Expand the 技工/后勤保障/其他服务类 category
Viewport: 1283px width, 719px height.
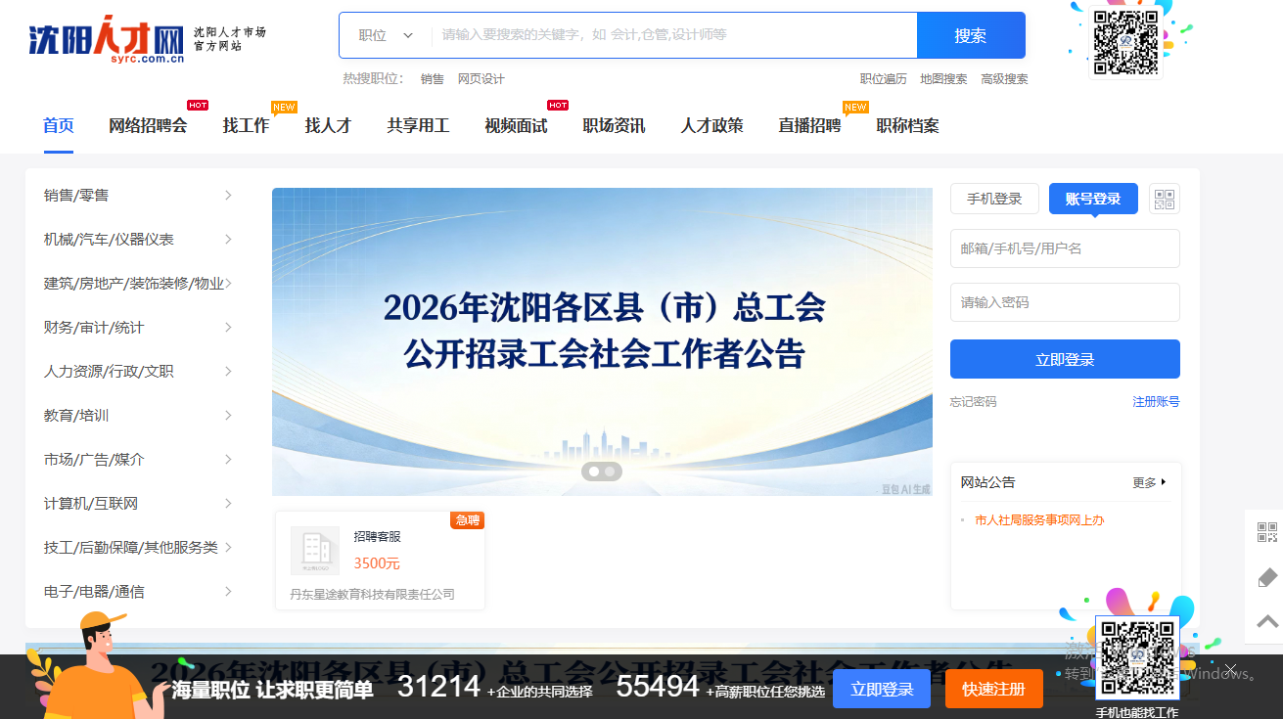[138, 547]
